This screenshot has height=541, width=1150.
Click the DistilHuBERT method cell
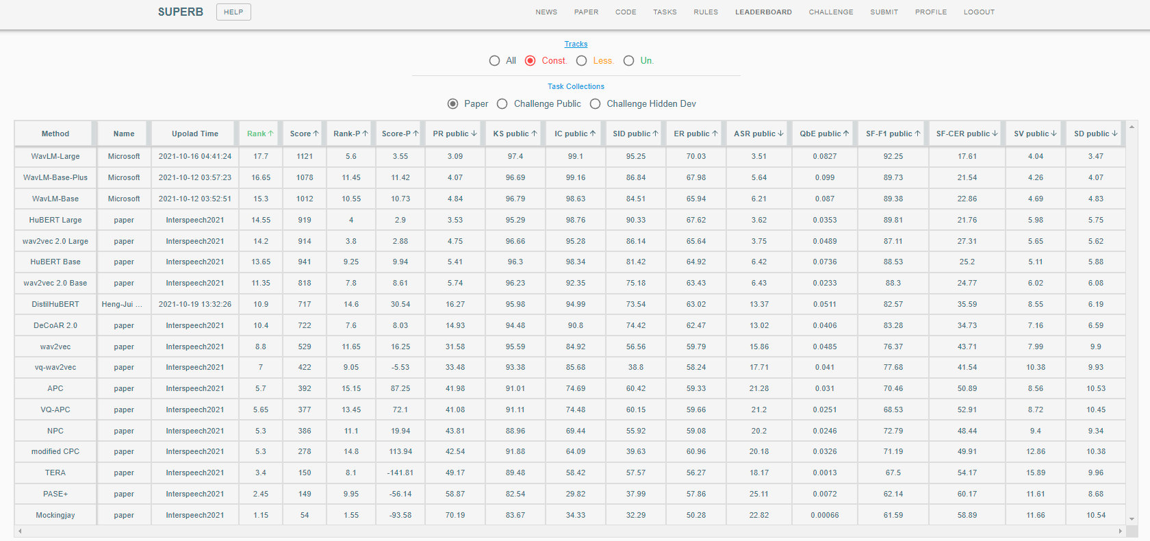(x=55, y=304)
